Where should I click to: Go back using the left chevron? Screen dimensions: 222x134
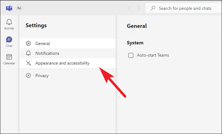pos(129,8)
